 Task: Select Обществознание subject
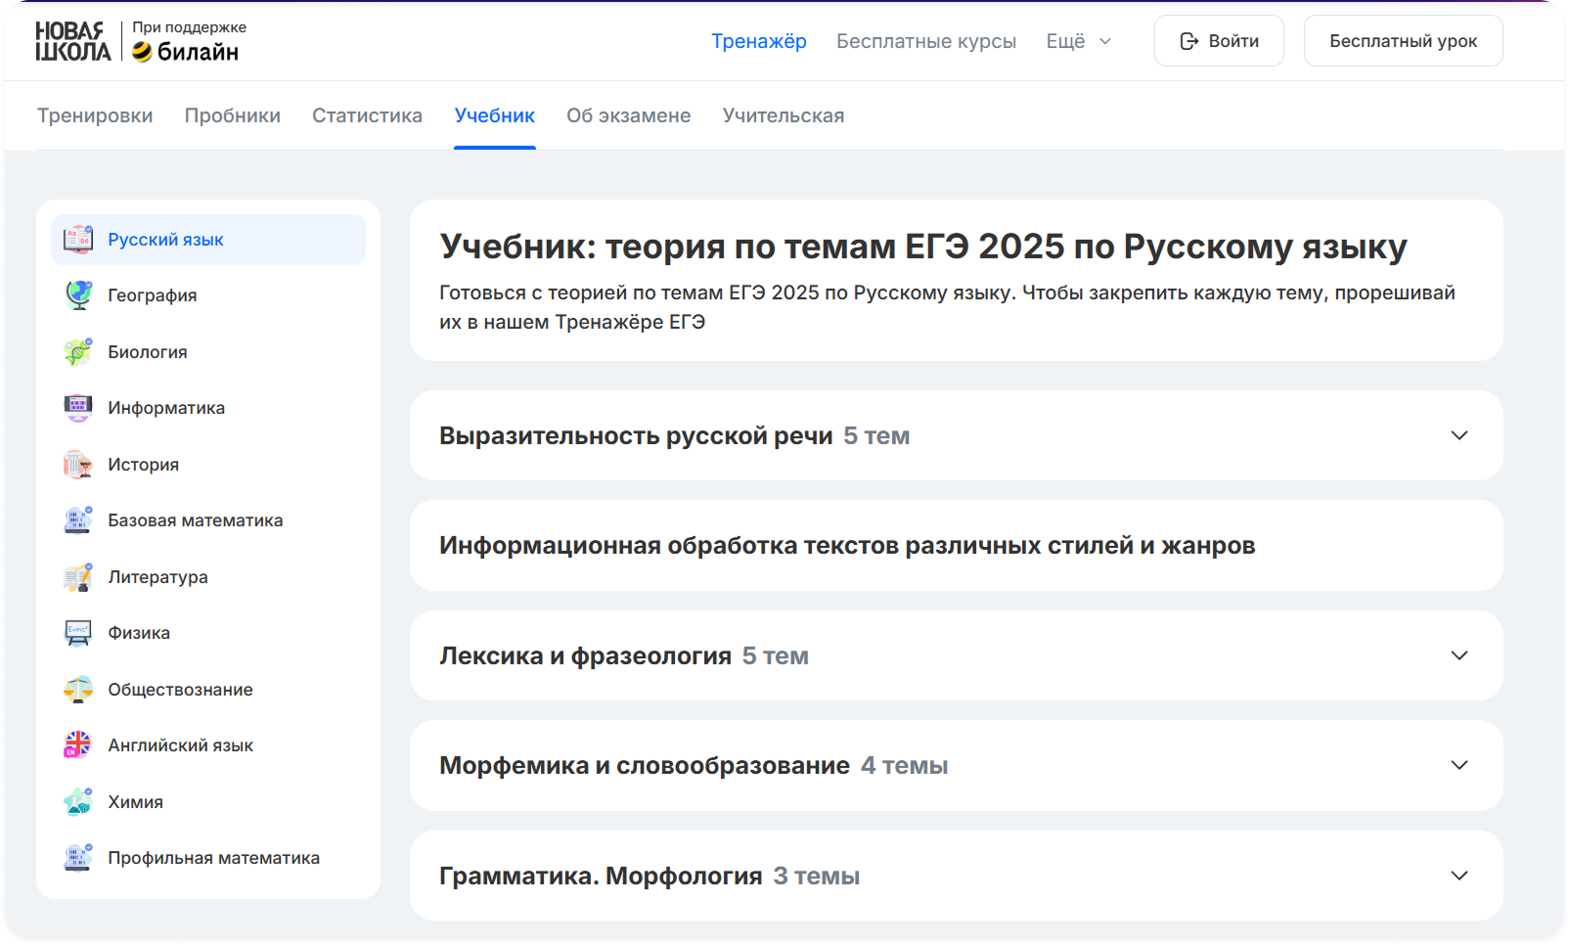point(208,690)
